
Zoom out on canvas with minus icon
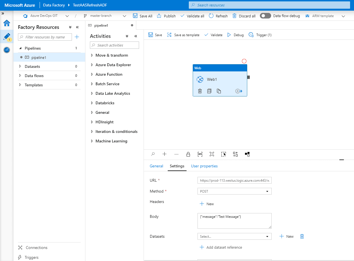click(x=176, y=154)
